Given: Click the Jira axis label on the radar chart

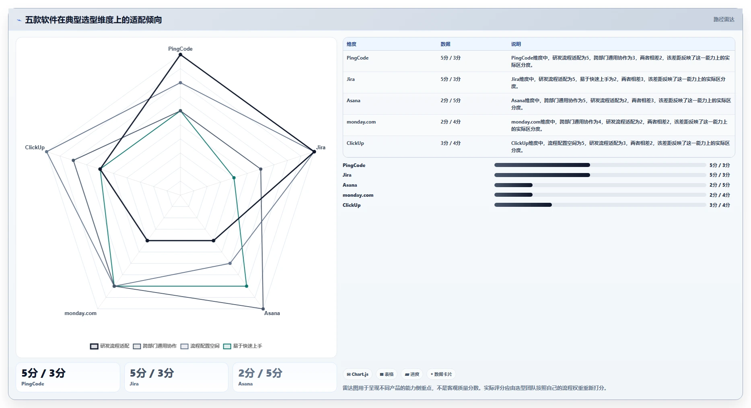Looking at the screenshot, I should click(x=321, y=147).
